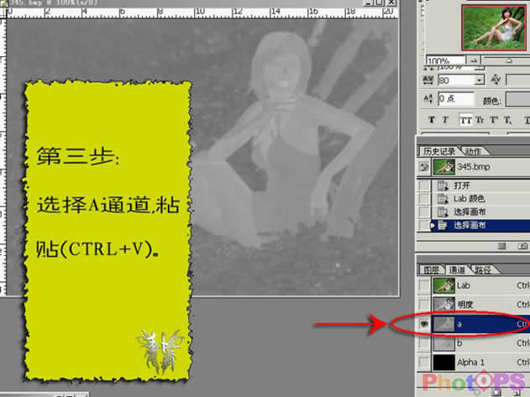This screenshot has height=397, width=530.
Task: Select the highlighted 选择画布 history state
Action: click(x=480, y=225)
